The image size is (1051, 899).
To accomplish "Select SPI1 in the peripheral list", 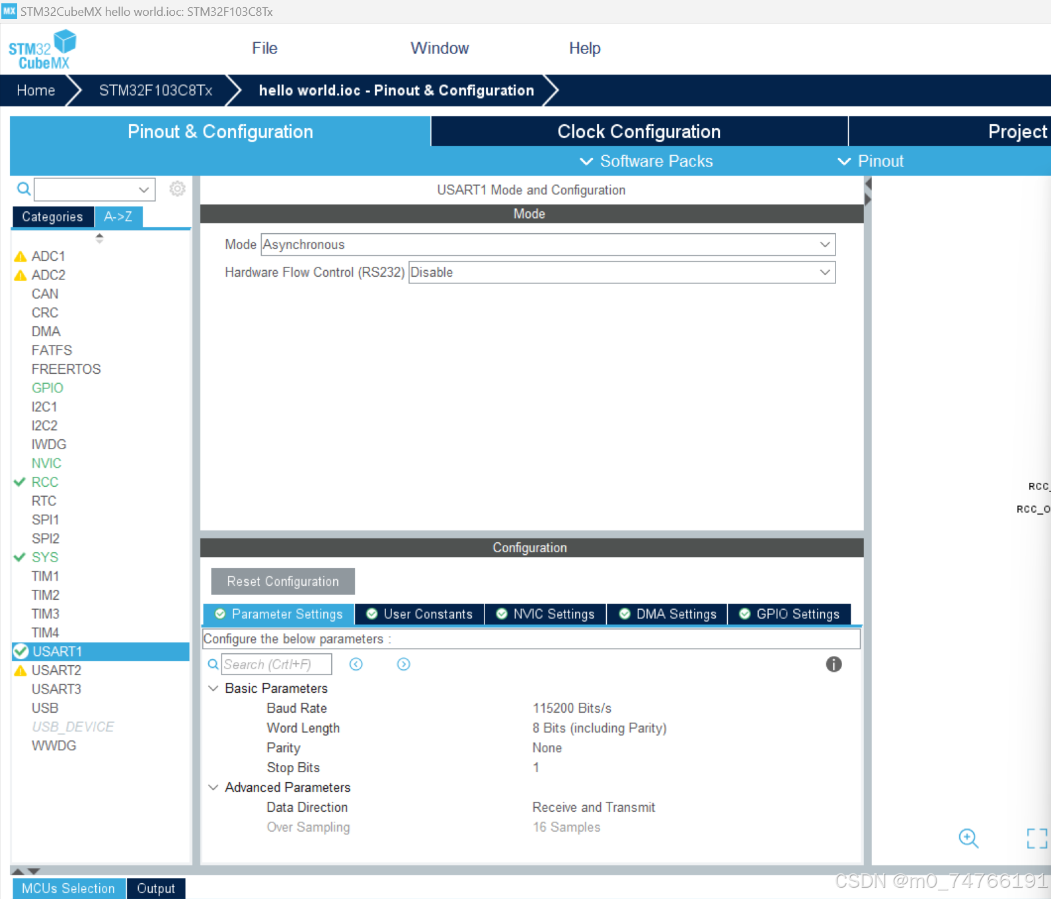I will (45, 520).
